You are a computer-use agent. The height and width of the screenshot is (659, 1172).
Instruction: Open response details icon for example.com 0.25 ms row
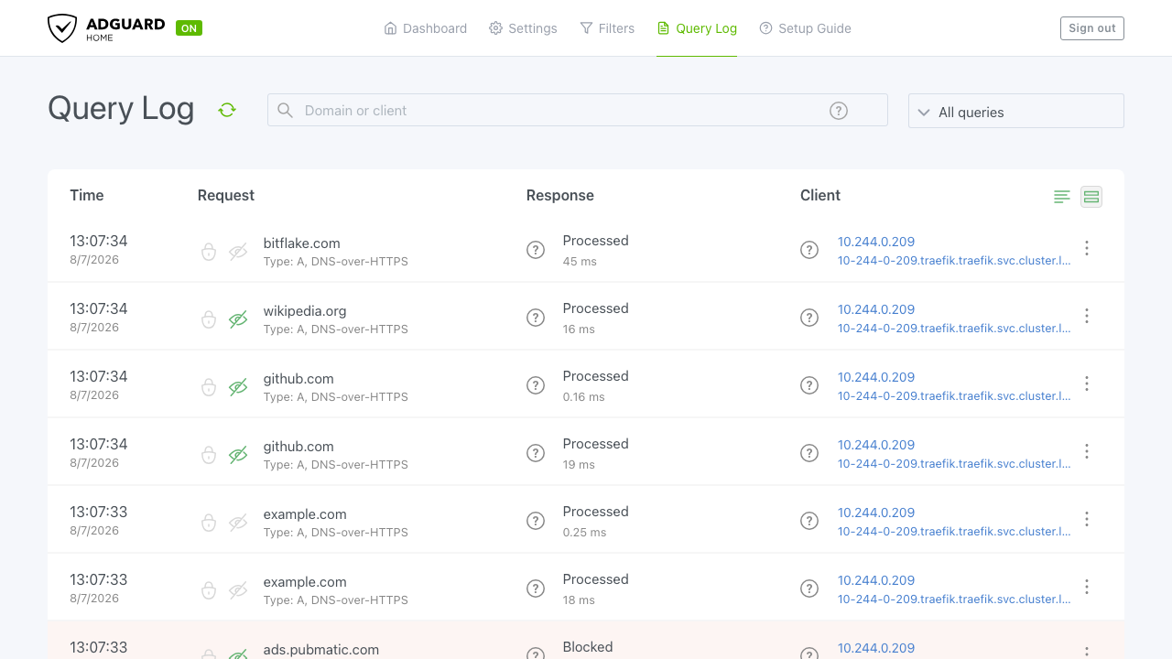(x=536, y=521)
